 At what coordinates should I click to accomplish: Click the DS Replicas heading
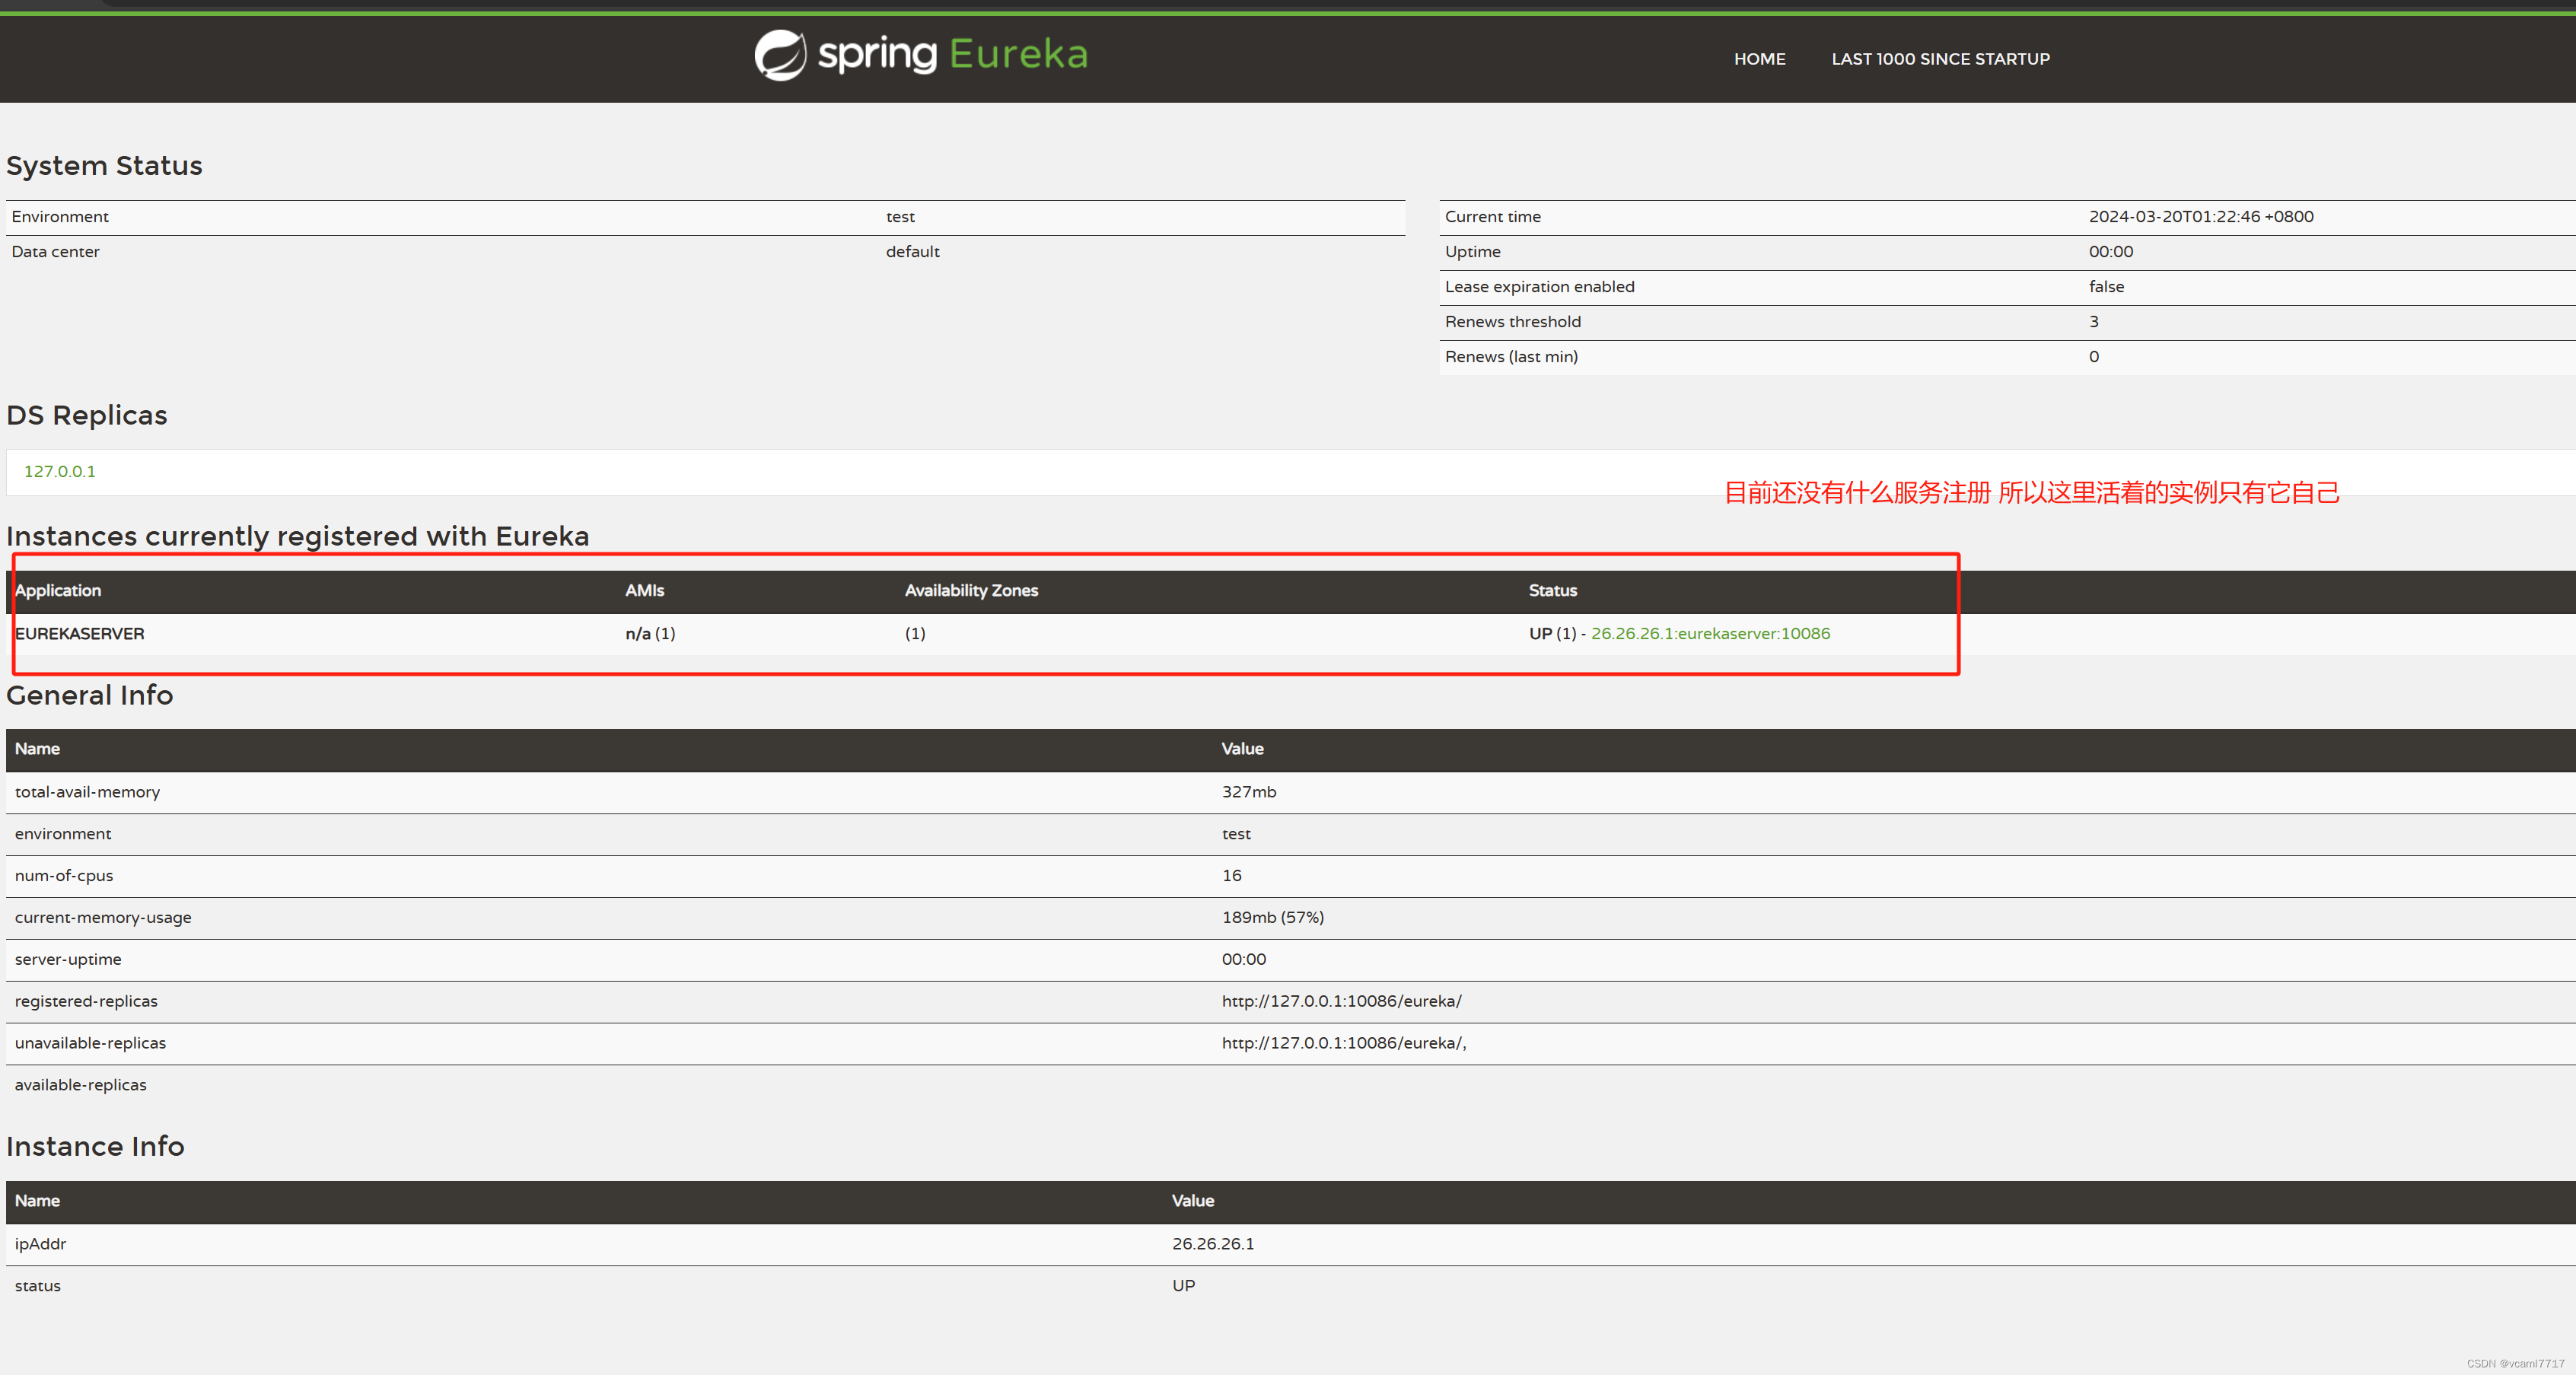87,415
